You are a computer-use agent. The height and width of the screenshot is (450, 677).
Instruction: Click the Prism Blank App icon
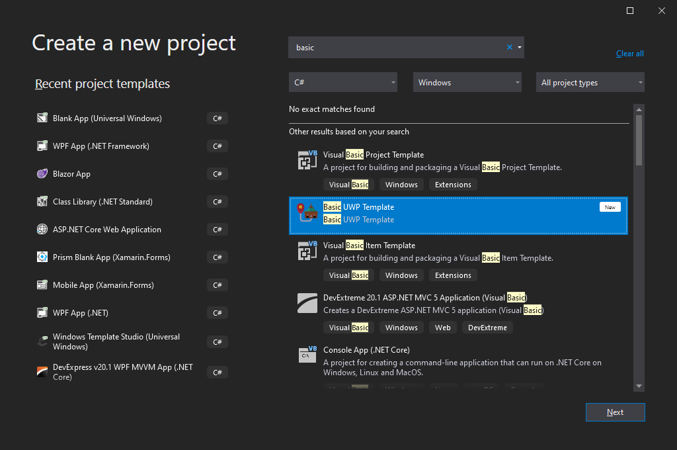click(x=42, y=257)
